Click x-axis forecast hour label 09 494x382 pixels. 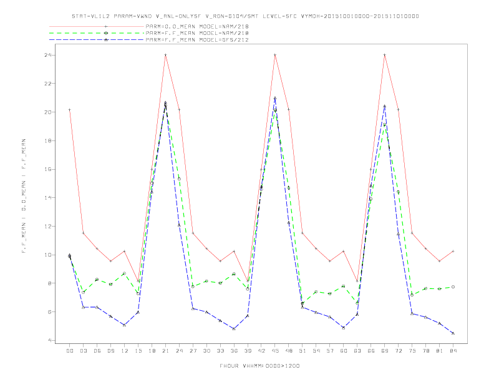point(110,351)
